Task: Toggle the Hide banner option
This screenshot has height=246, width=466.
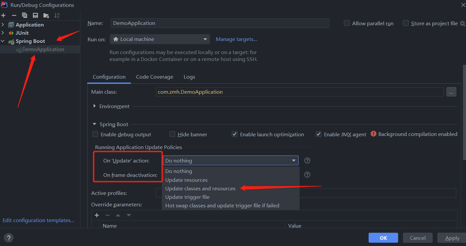Action: (172, 134)
